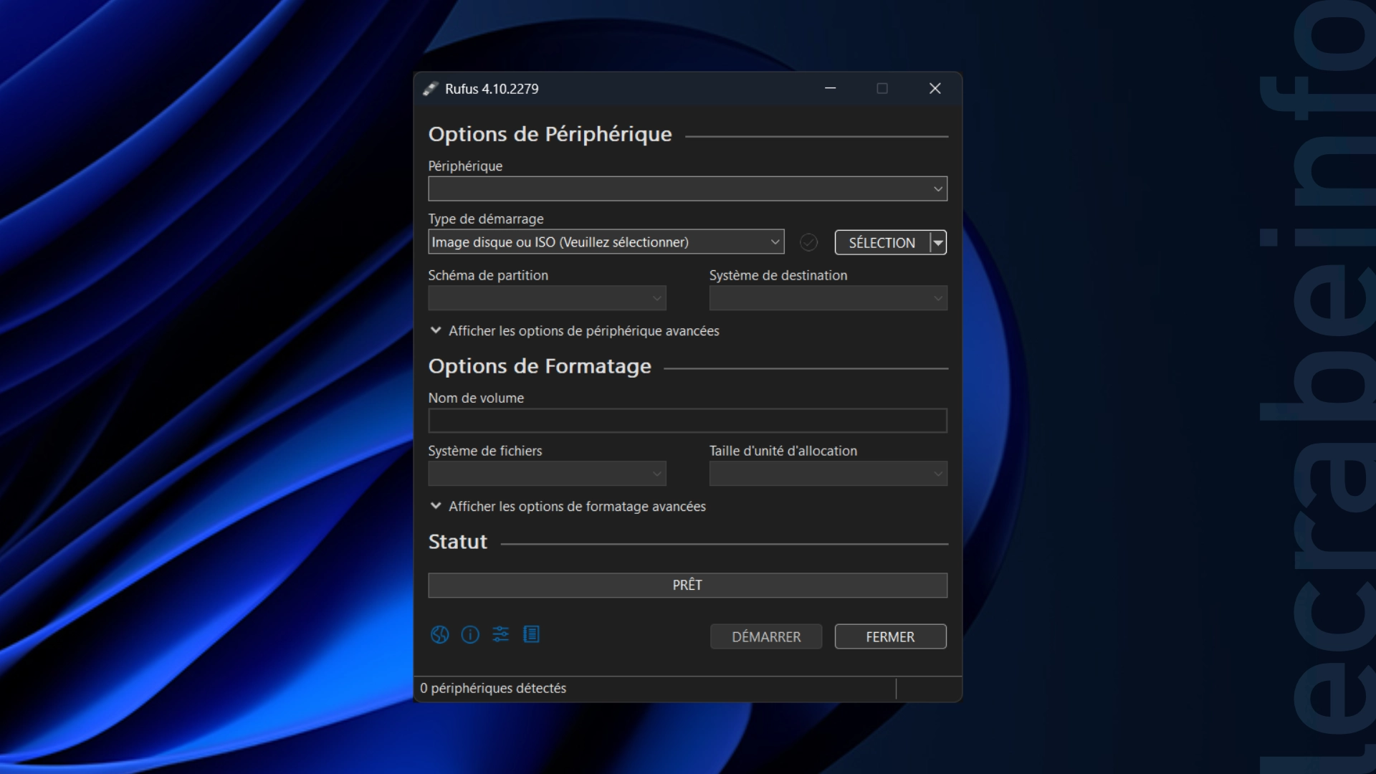Open the Type de démarrage dropdown

tap(606, 242)
